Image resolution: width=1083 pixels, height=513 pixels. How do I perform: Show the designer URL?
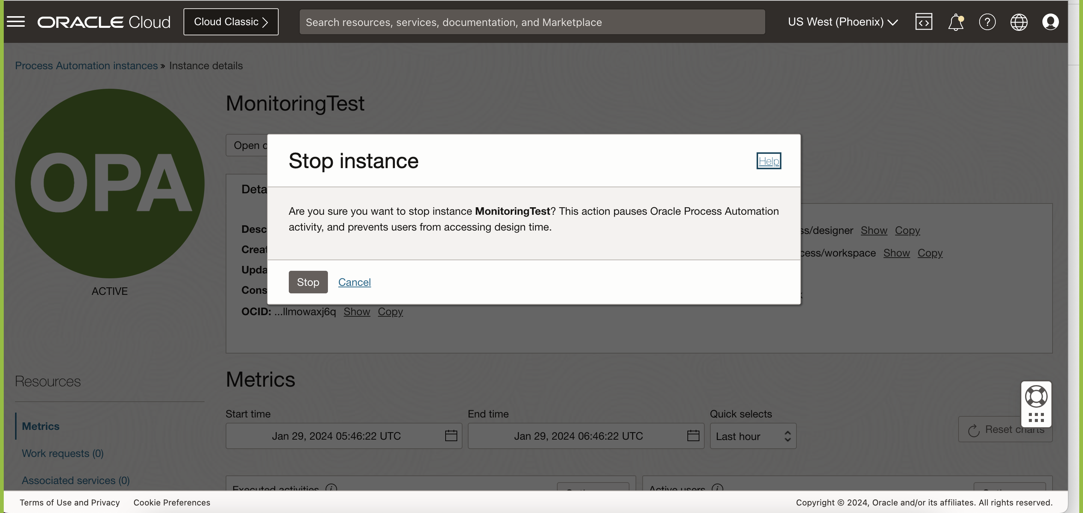point(874,231)
